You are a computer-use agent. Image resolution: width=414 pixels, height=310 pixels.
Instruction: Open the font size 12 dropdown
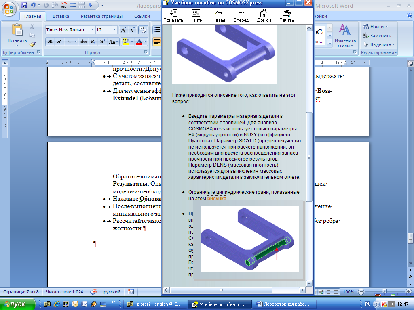pos(114,30)
